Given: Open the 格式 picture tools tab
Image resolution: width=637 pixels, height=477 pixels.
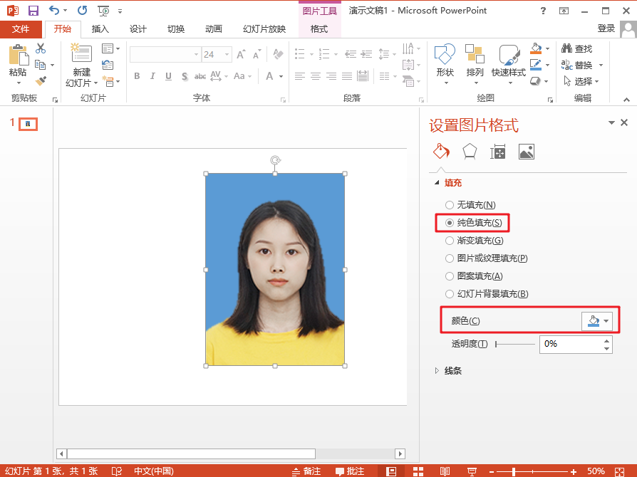Looking at the screenshot, I should click(319, 28).
